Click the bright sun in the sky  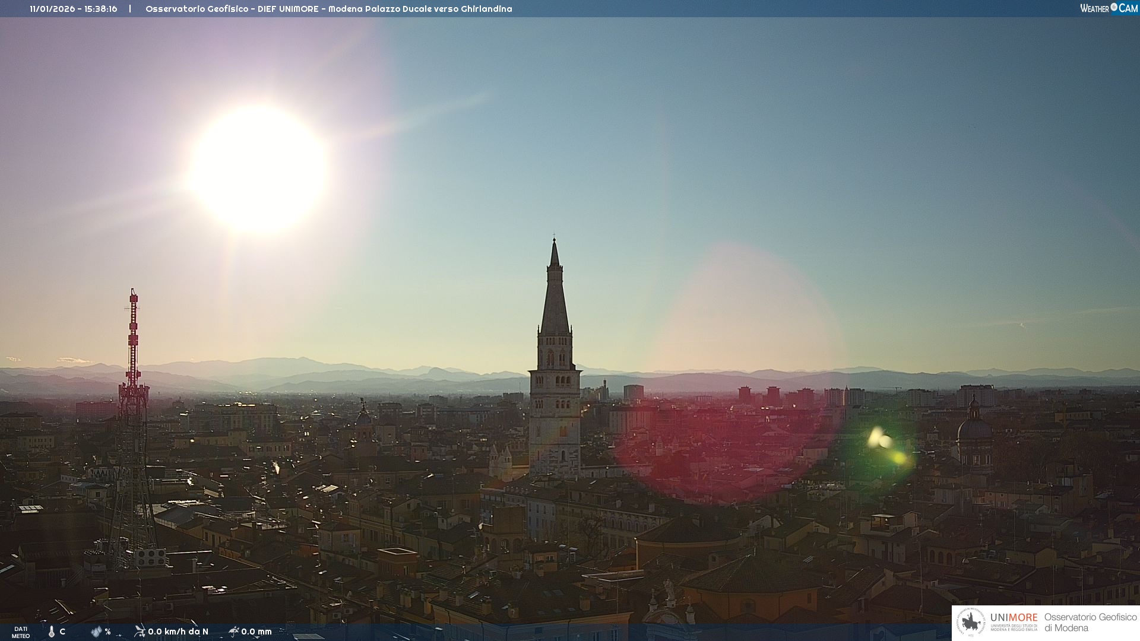click(258, 169)
